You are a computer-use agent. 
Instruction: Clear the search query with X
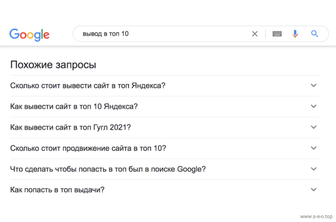tap(255, 34)
